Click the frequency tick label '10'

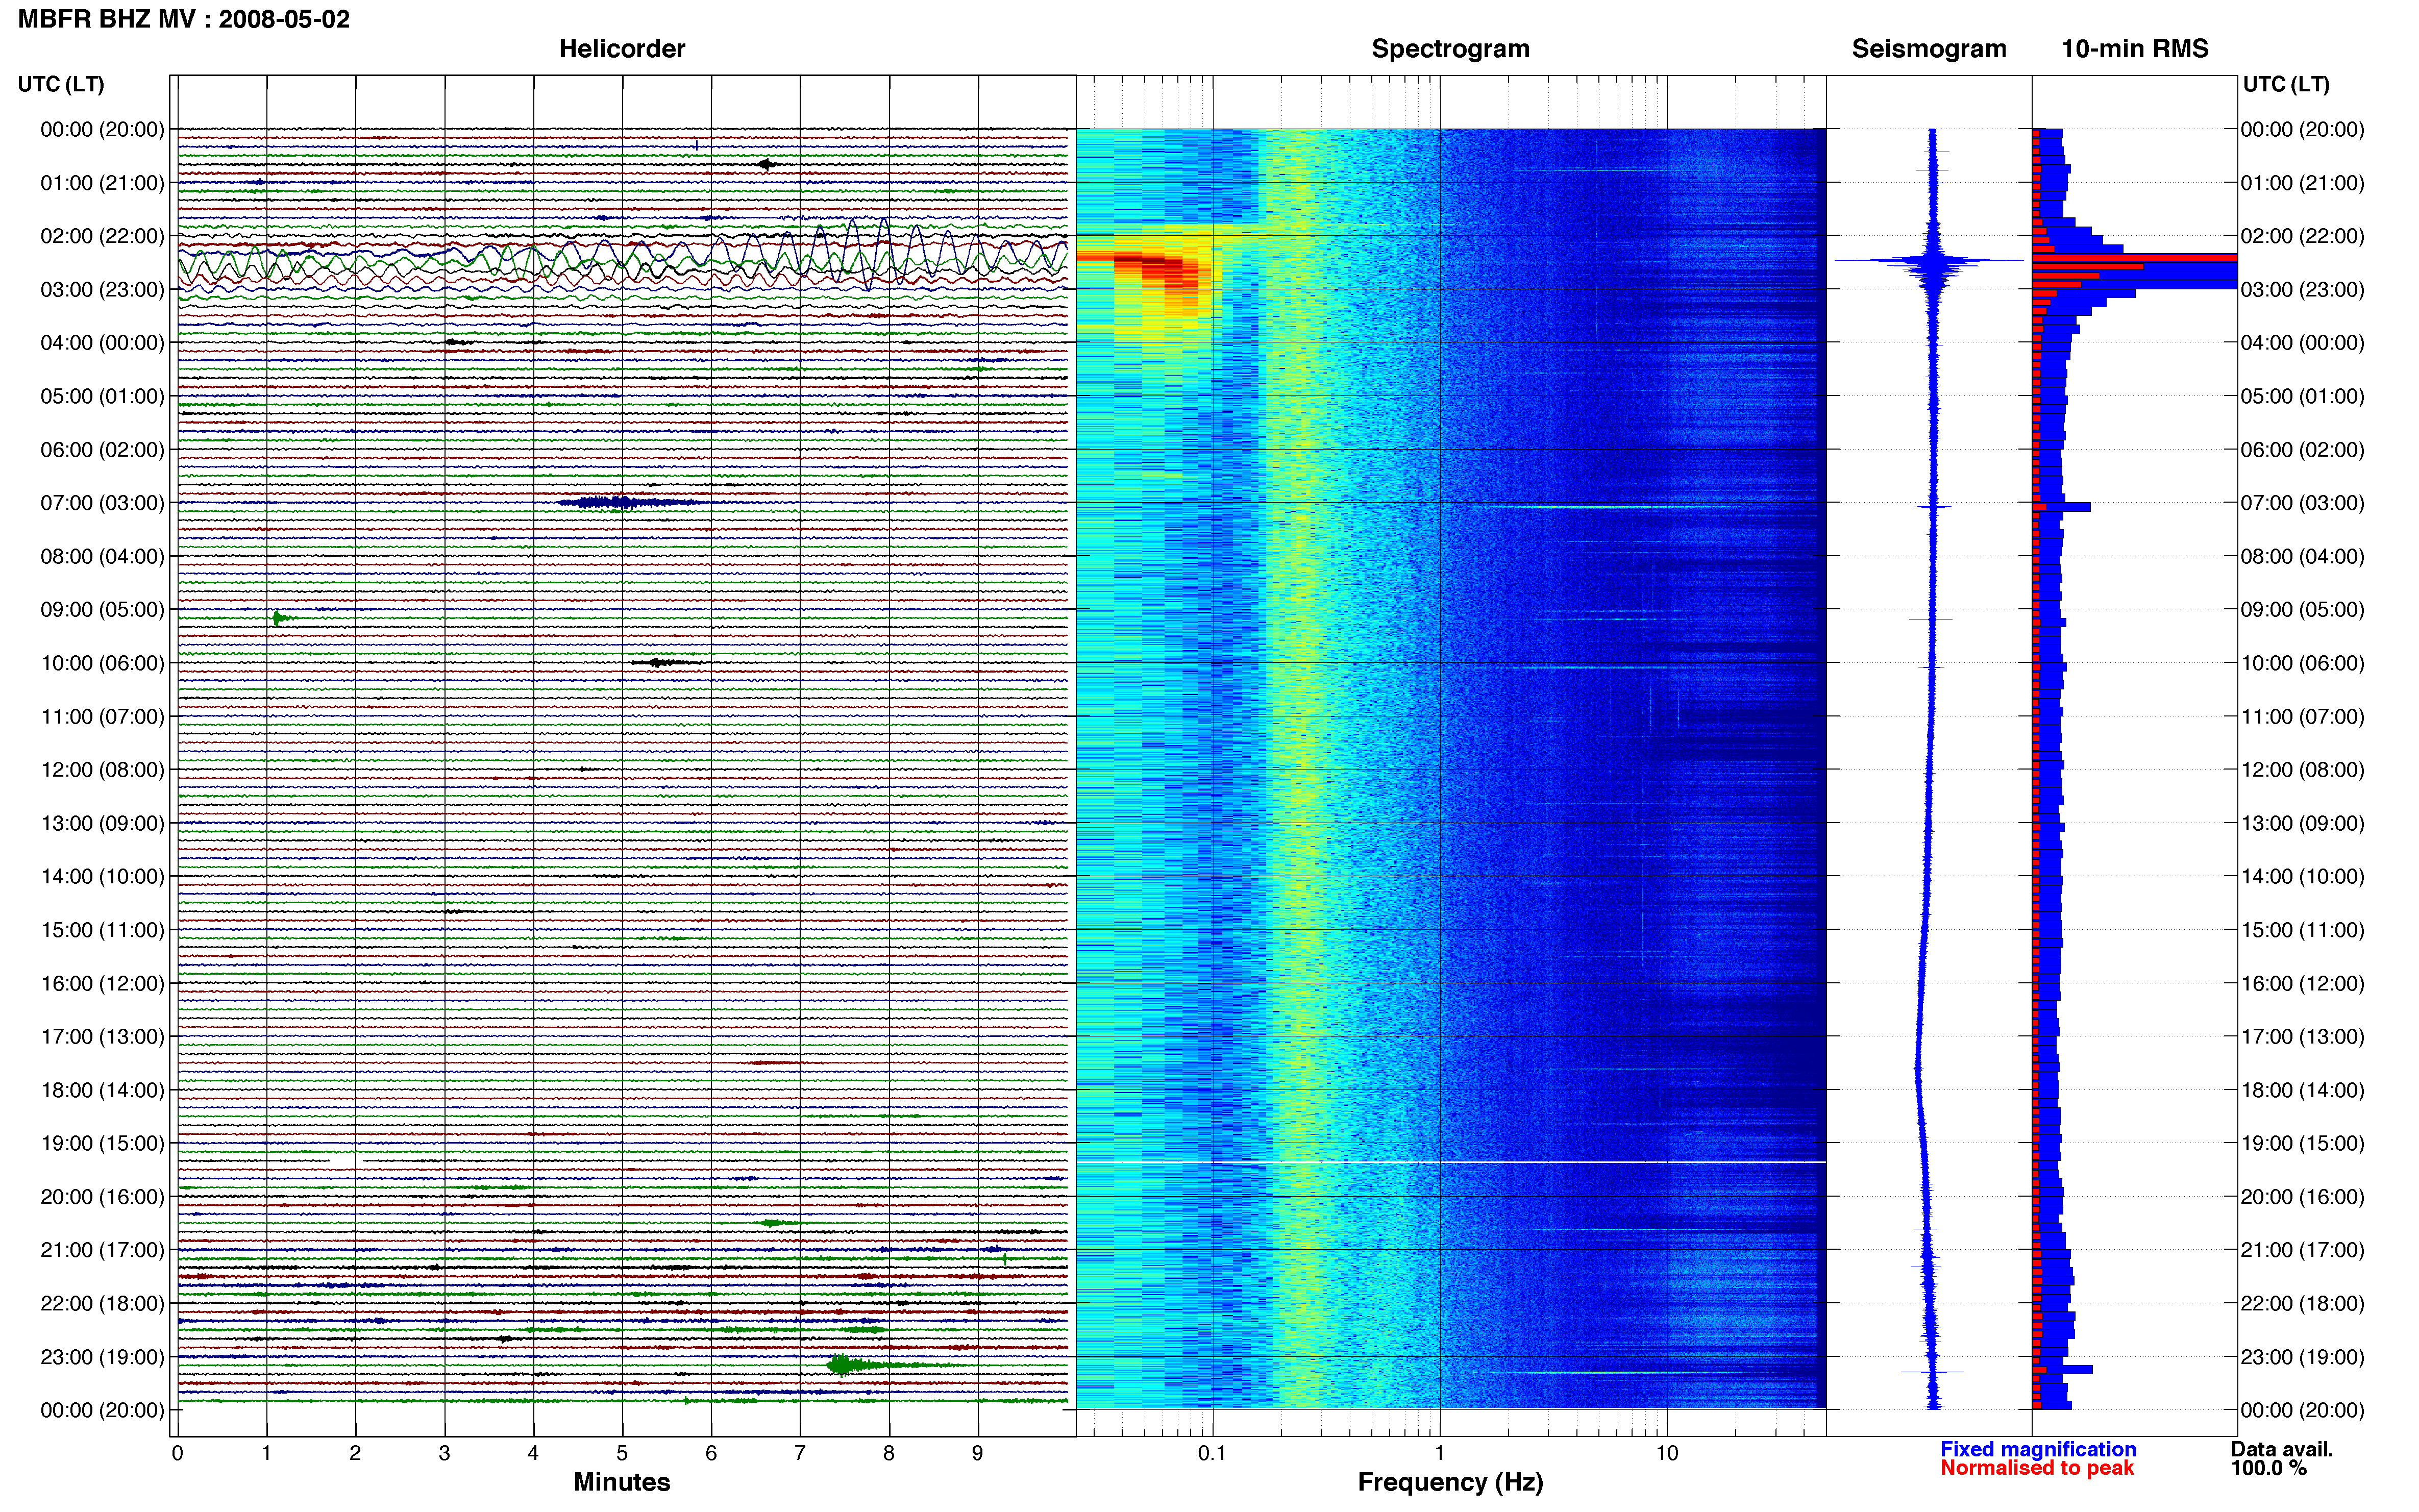(x=1667, y=1454)
